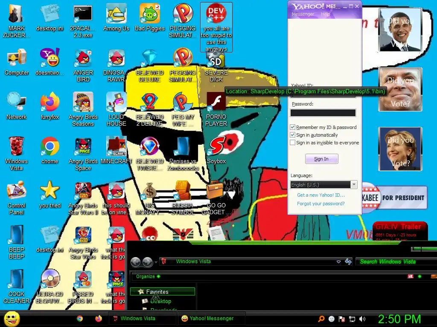Open the recent pages arrow beside the Forward button

[156, 262]
